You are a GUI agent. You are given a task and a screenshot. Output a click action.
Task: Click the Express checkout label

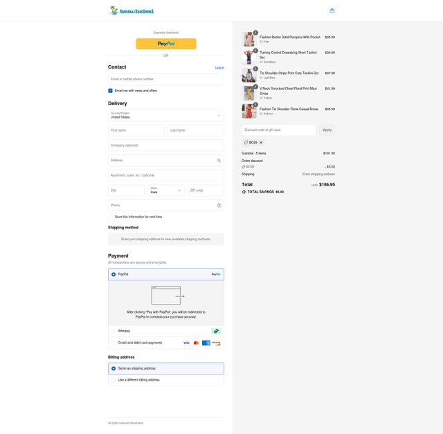[166, 33]
